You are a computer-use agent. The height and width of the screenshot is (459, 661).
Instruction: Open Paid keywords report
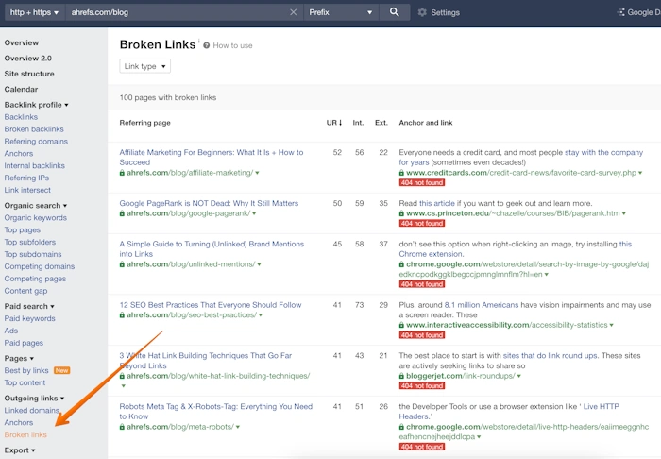tap(29, 318)
